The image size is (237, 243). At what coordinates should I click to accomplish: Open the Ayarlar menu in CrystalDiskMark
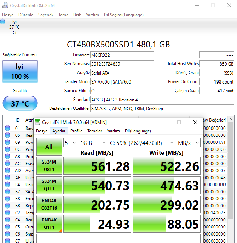pos(59,131)
